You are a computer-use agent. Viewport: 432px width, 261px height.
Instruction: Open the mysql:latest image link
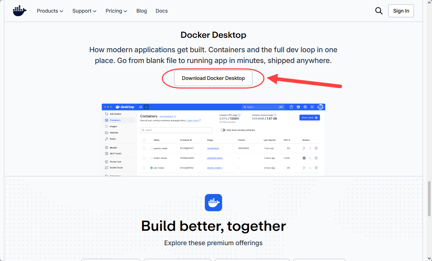pyautogui.click(x=213, y=148)
